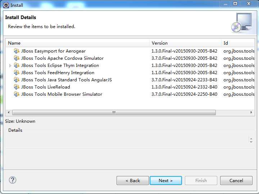Sort by the Version column header
The width and height of the screenshot is (259, 194).
coord(185,43)
